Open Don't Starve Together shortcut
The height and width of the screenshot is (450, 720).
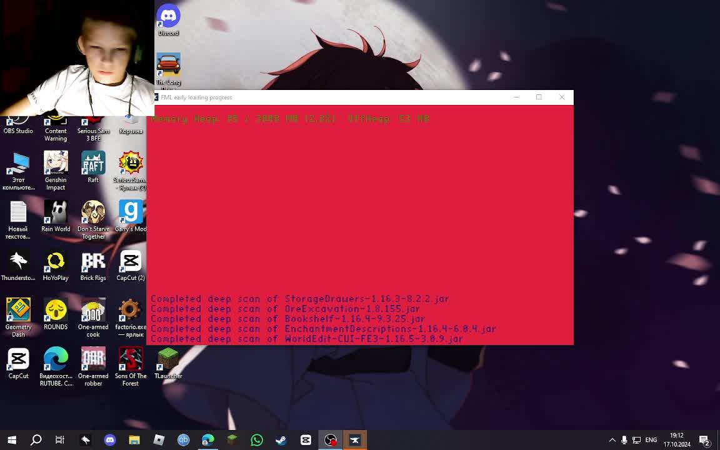93,219
